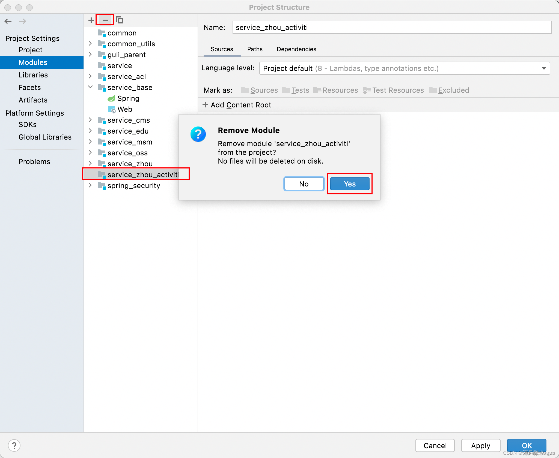Click the Sources tab icon
Viewport: 559px width, 458px height.
(222, 49)
